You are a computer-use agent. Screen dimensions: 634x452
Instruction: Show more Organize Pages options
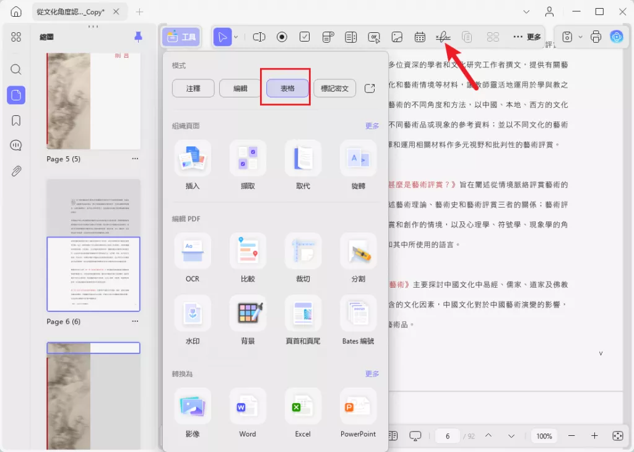click(x=372, y=126)
